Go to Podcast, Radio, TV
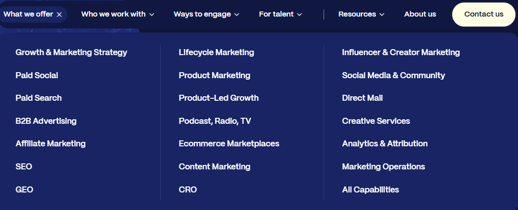The image size is (518, 210). pyautogui.click(x=215, y=121)
